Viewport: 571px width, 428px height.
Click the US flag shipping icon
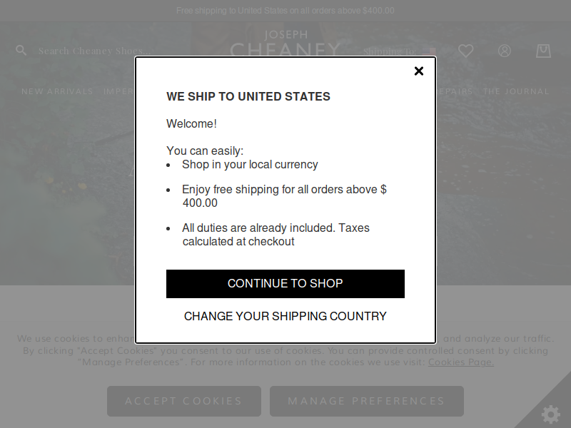(429, 51)
